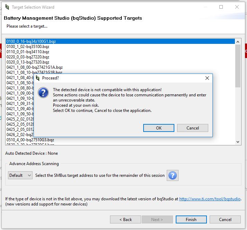Select 0421_1_08_00-bq27421G1A.bqz target
The width and height of the screenshot is (247, 230).
(x=120, y=67)
